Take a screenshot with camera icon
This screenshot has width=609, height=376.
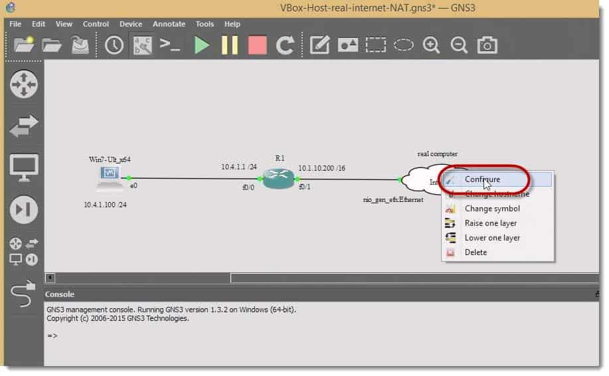coord(487,45)
